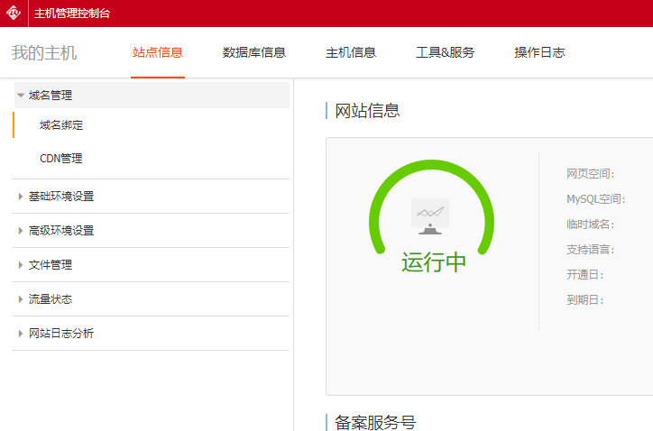Open the 主机信息 tab

click(351, 52)
